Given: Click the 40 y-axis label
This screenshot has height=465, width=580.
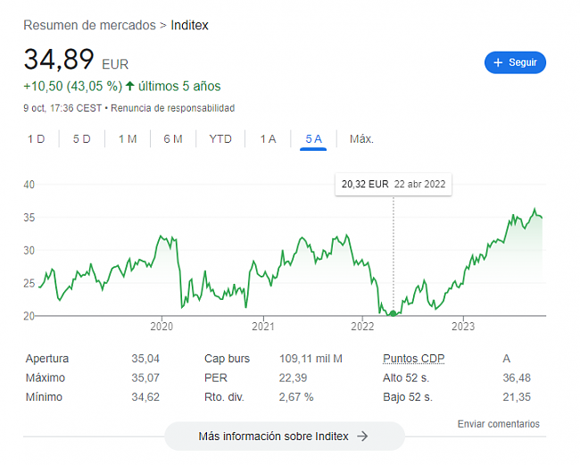Looking at the screenshot, I should click(29, 185).
